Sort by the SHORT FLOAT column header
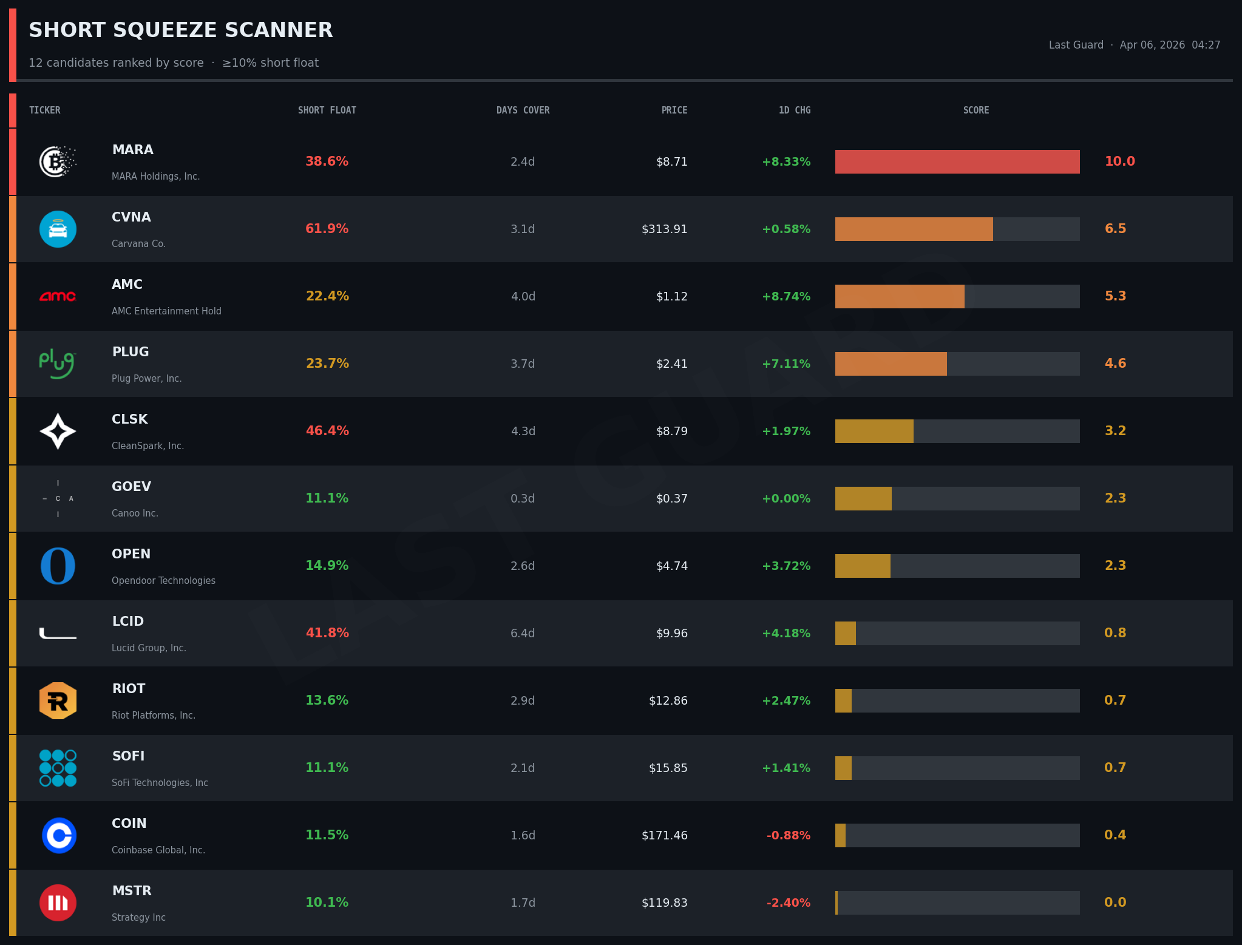This screenshot has width=1242, height=945. click(x=327, y=110)
